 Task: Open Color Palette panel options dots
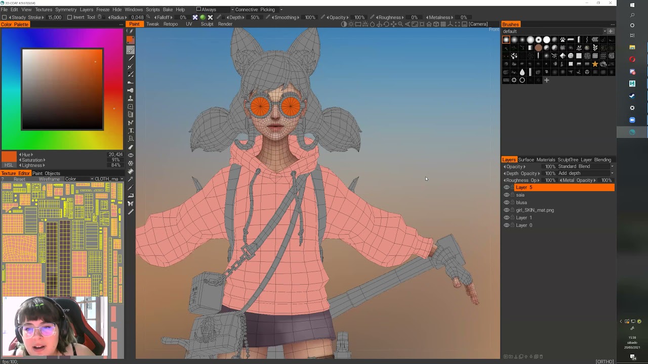coord(120,24)
